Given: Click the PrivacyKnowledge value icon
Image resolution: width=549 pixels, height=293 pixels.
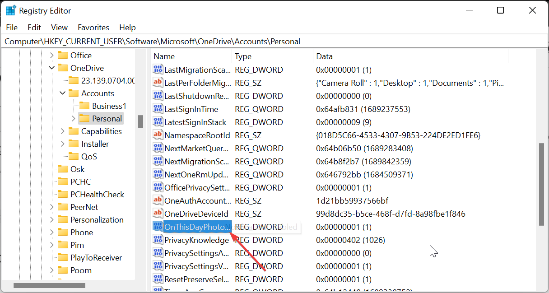Looking at the screenshot, I should (158, 240).
